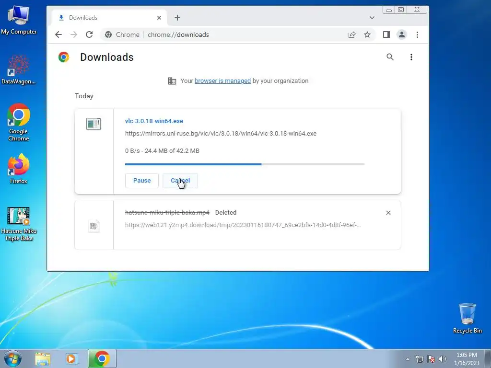The image size is (491, 368).
Task: Pause the vlc download
Action: tap(142, 181)
